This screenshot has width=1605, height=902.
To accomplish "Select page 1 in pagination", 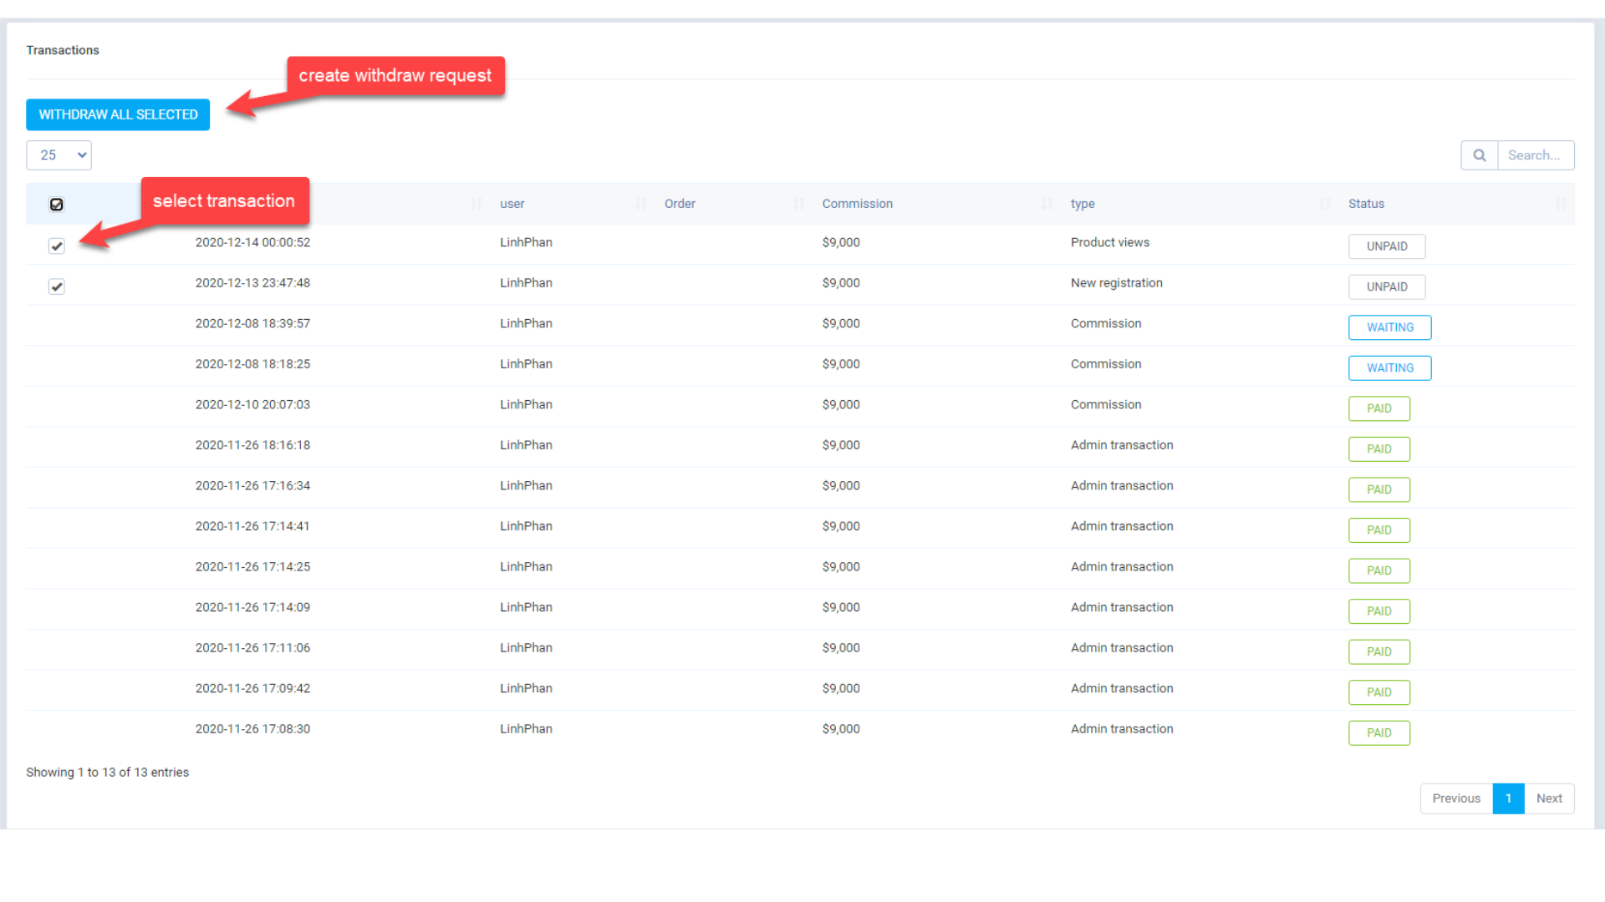I will pos(1508,798).
